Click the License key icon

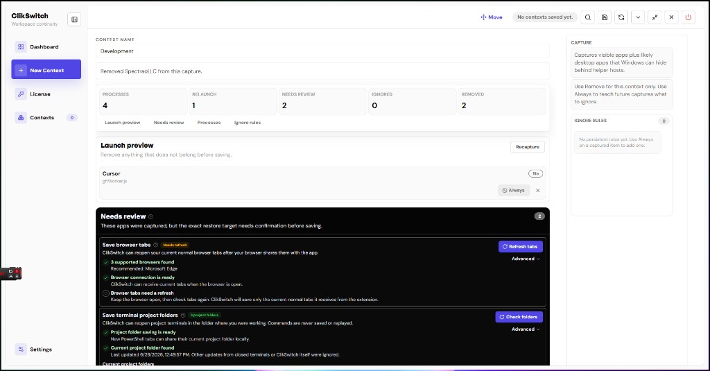(21, 94)
